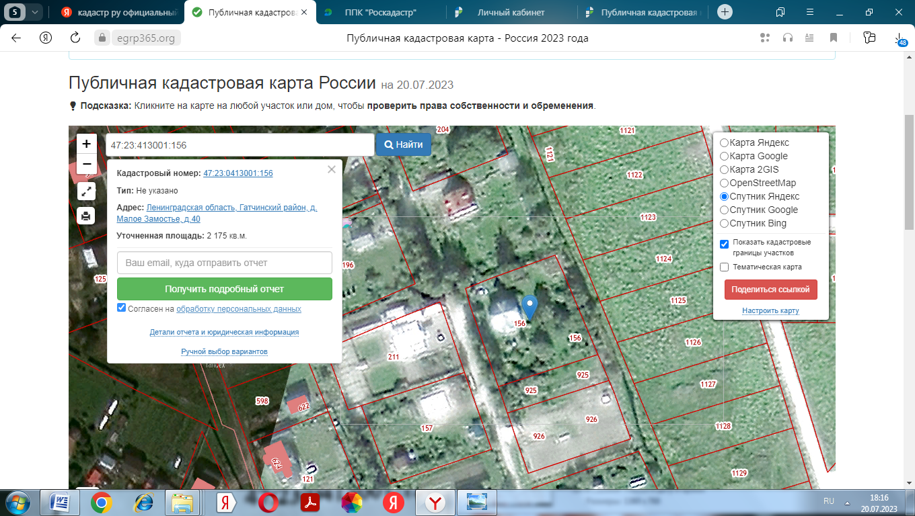Click the Найти search button
This screenshot has height=516, width=915.
(x=404, y=144)
